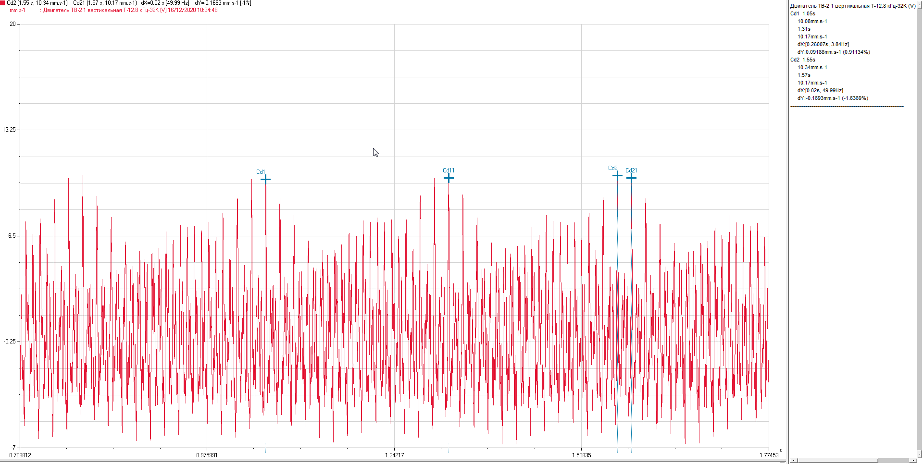The image size is (923, 464).
Task: Click the info panel vertical scroll down arrow
Action: pyautogui.click(x=920, y=454)
